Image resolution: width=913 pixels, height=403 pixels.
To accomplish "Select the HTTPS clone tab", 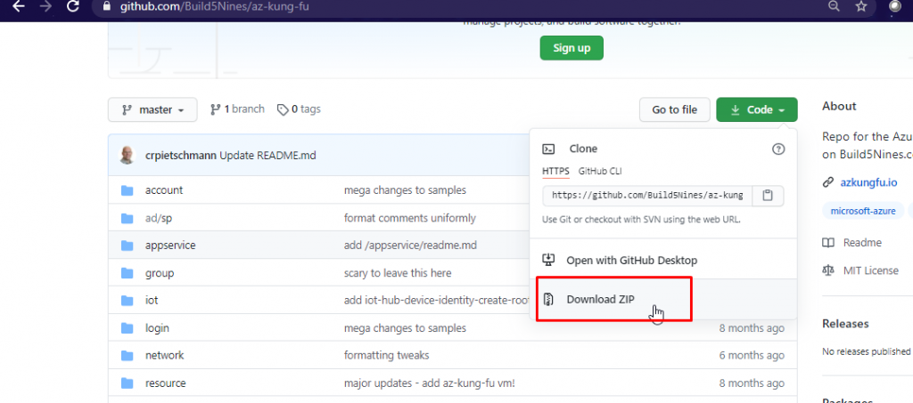I will pos(555,170).
